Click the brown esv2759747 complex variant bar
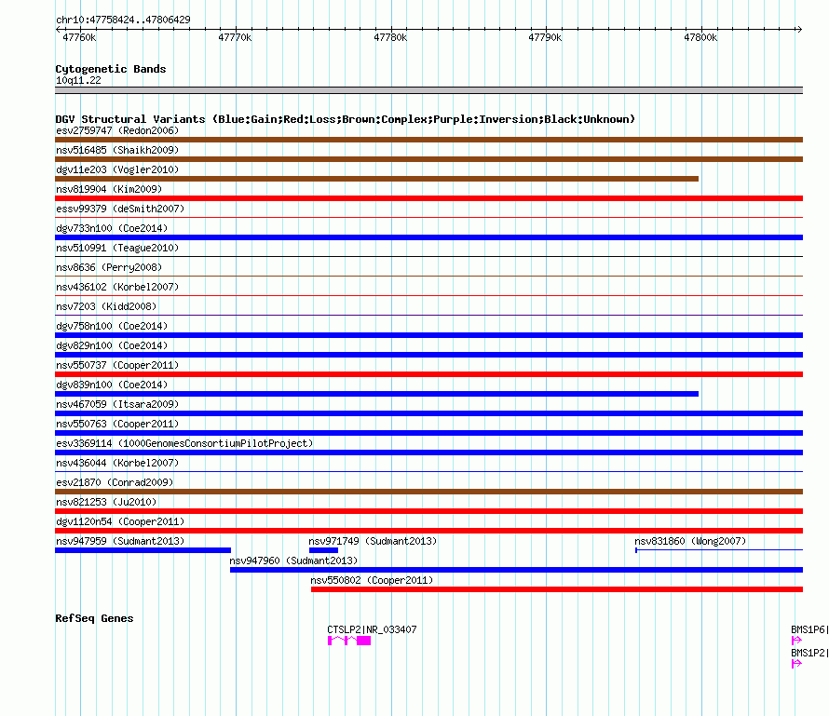Viewport: 829px width, 716px height. [428, 140]
